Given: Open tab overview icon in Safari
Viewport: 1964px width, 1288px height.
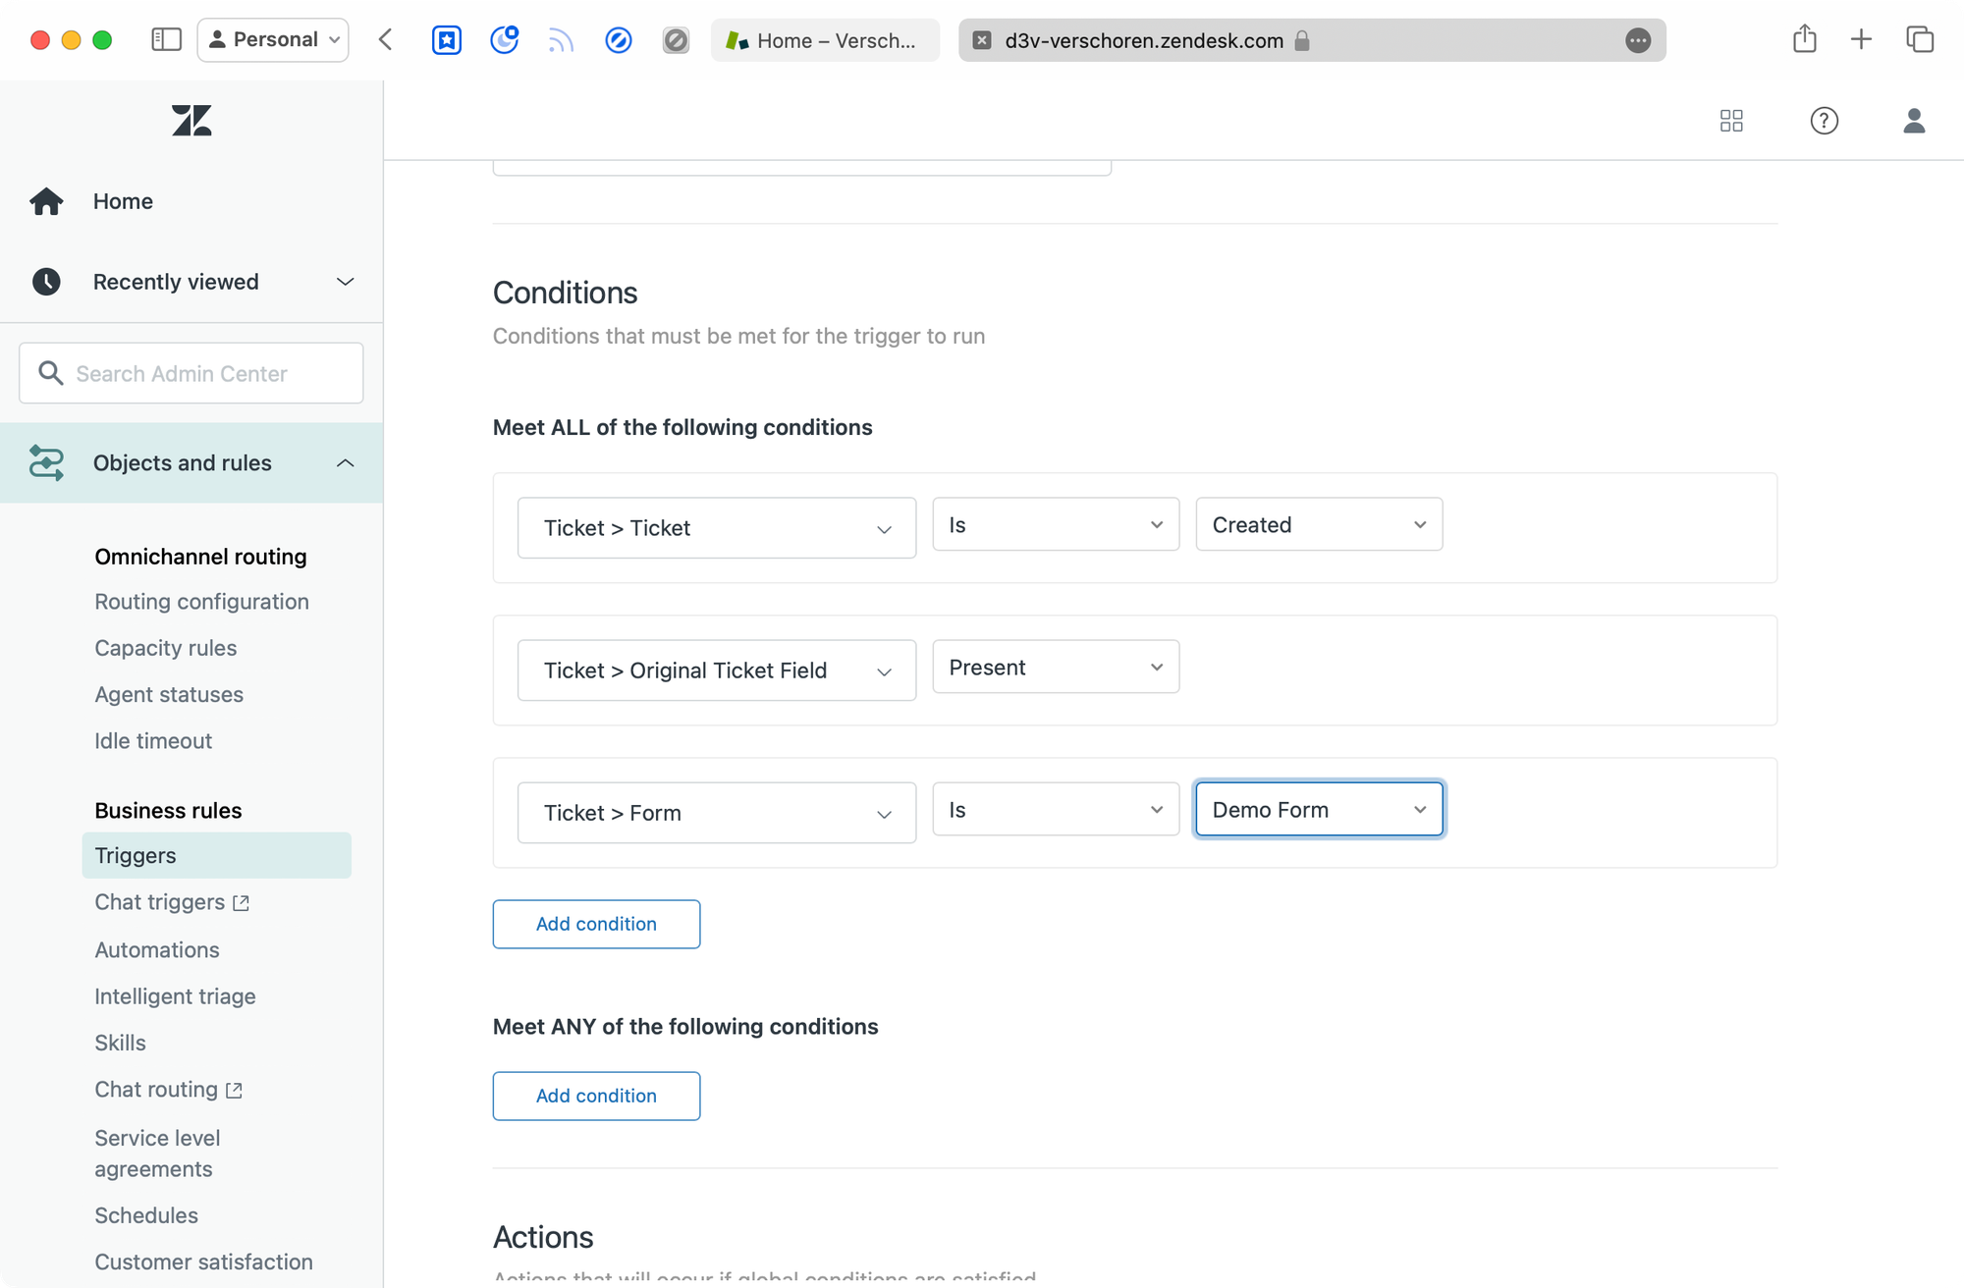Looking at the screenshot, I should point(1919,39).
